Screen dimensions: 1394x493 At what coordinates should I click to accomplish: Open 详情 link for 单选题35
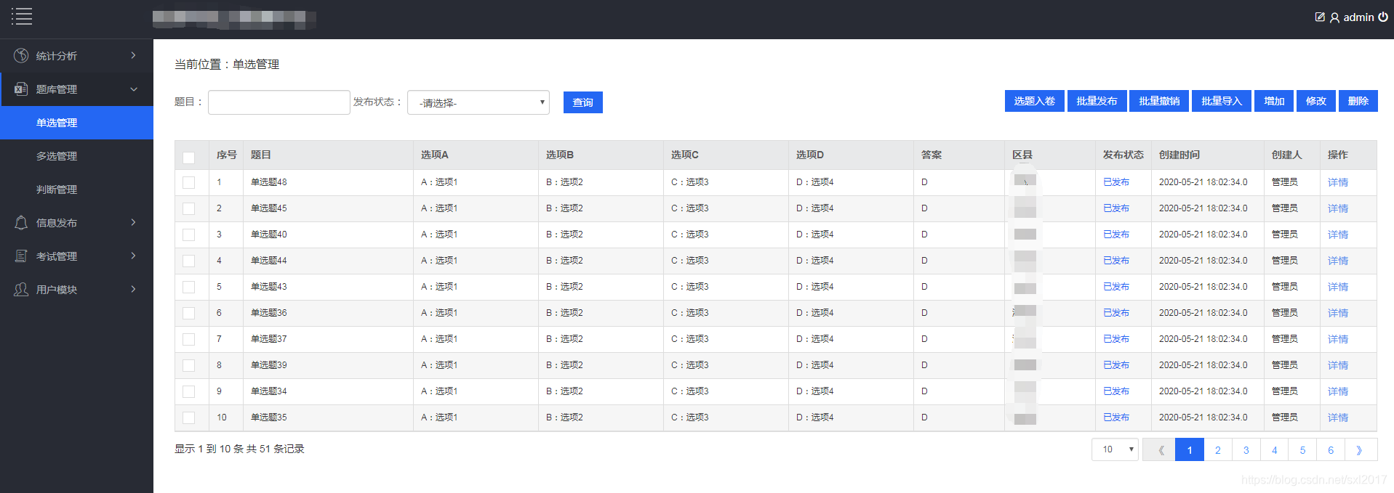pos(1338,417)
